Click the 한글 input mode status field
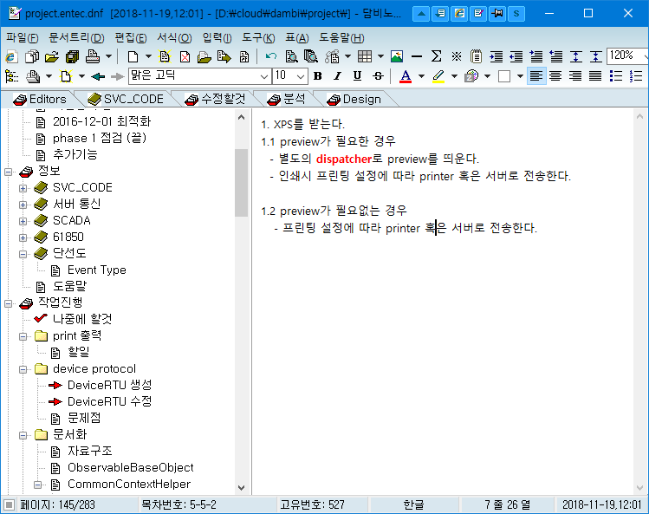649x514 pixels. [413, 504]
